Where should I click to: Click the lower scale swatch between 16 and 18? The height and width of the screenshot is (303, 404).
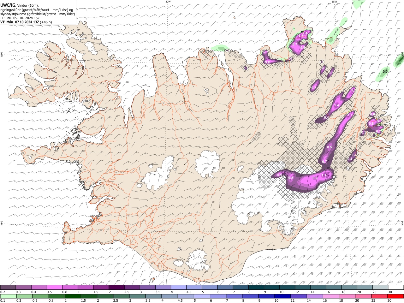[x=331, y=296]
